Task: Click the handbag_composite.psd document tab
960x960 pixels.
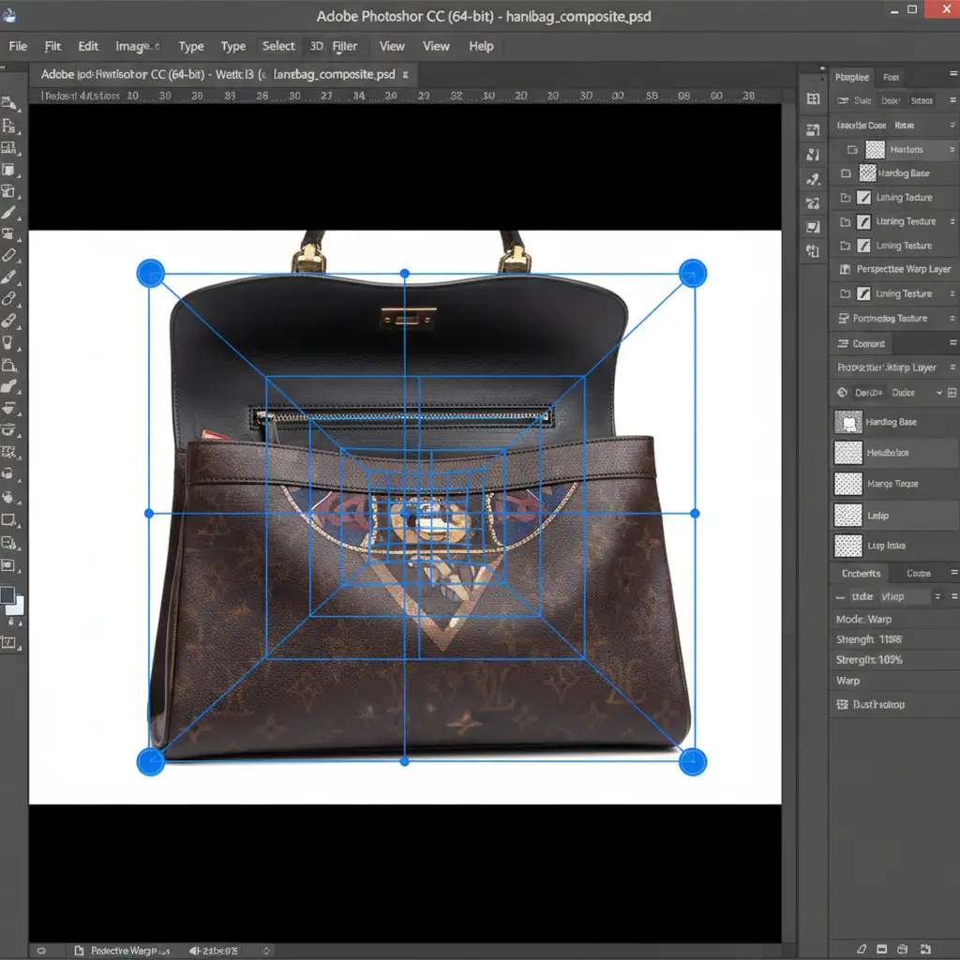Action: coord(225,74)
